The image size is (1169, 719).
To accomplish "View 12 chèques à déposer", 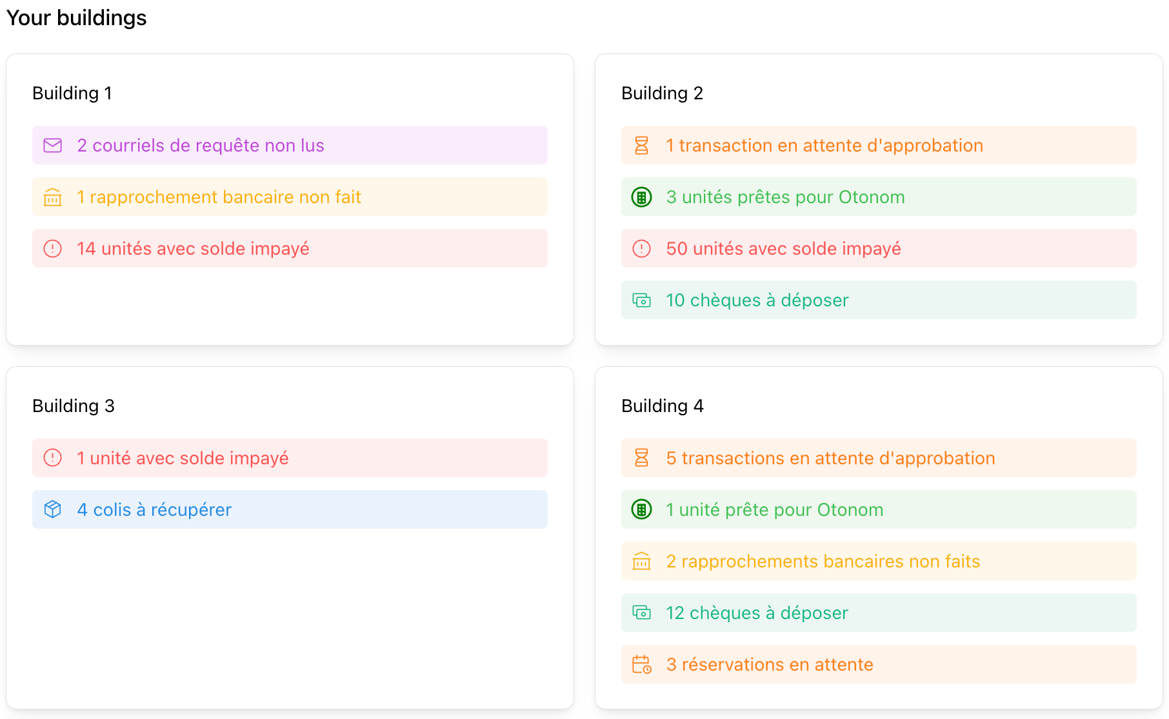I will point(757,613).
